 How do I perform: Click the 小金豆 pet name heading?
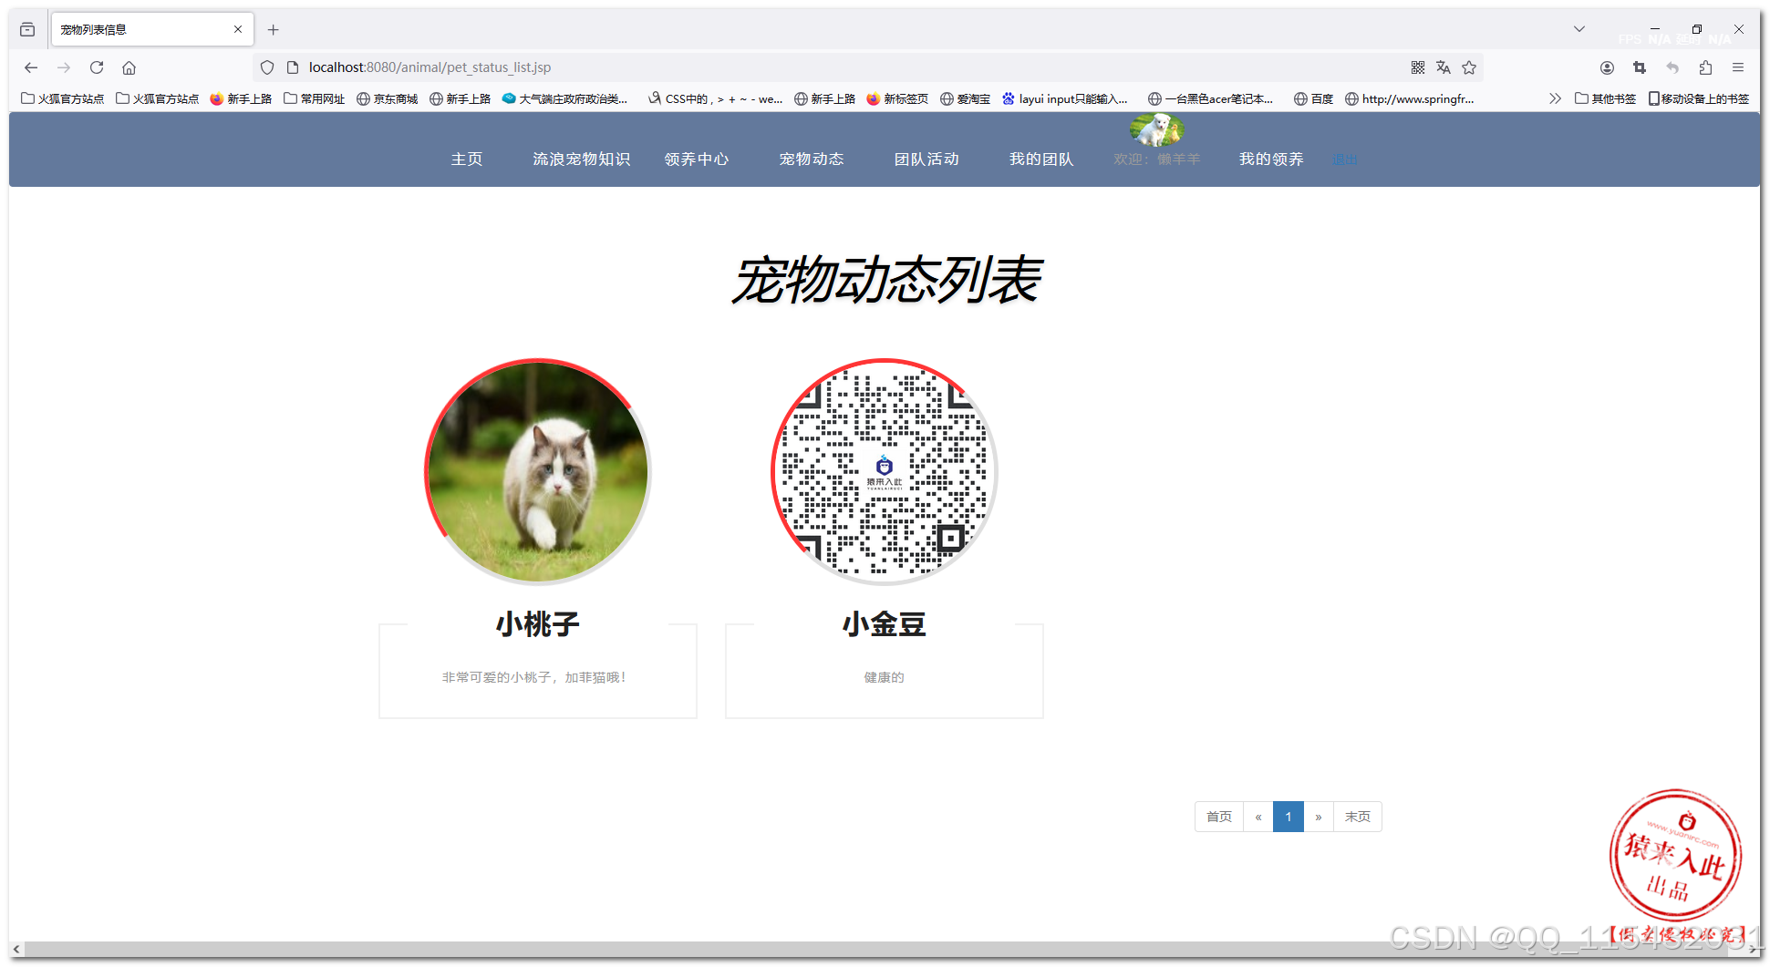[x=885, y=624]
